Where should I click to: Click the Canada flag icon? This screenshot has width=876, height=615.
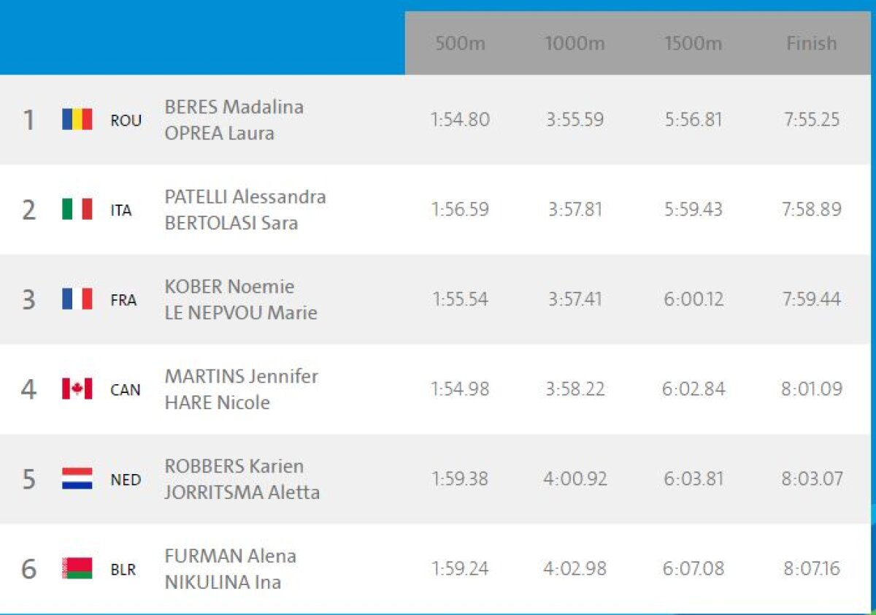tap(77, 389)
